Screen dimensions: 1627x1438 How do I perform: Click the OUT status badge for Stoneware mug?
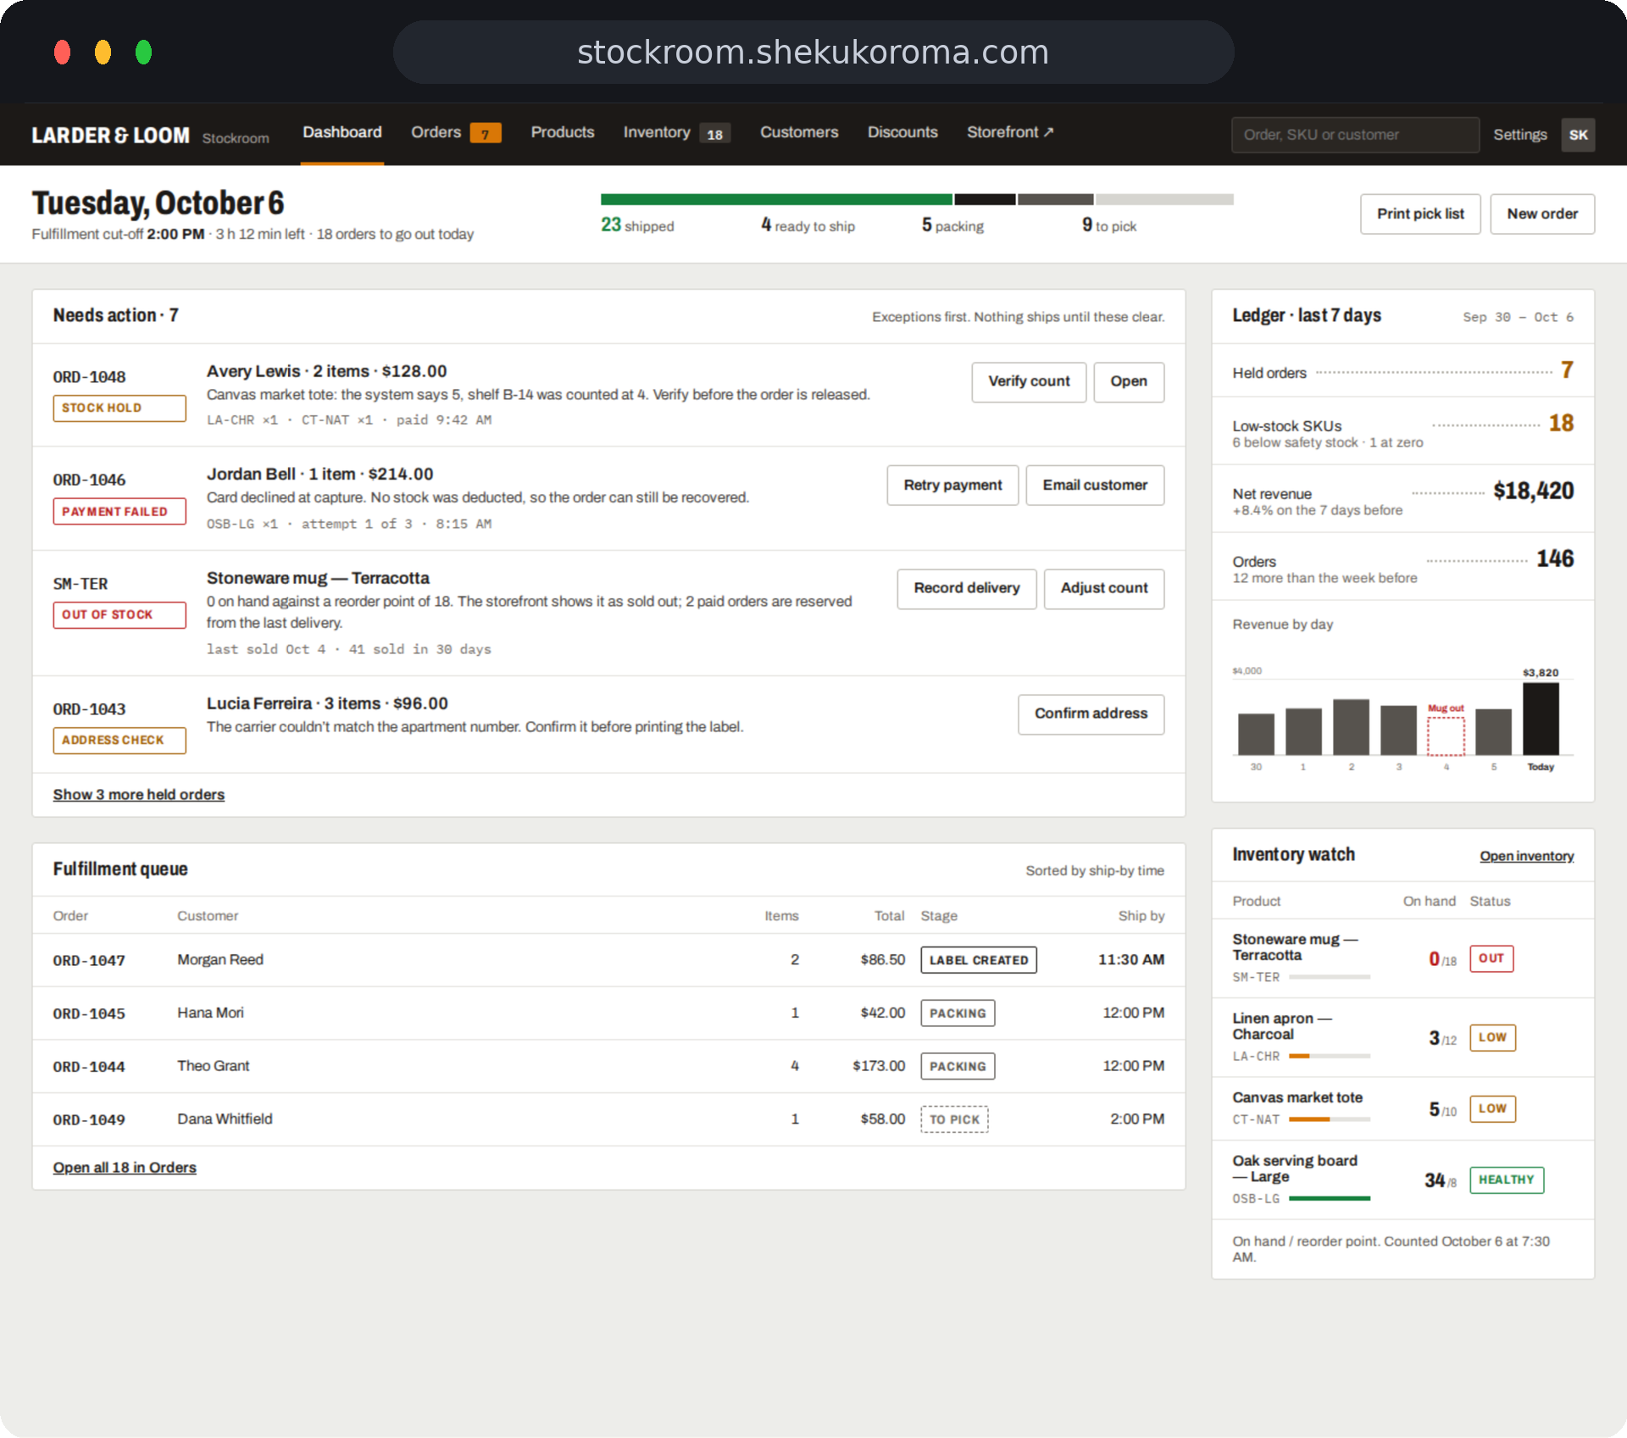pyautogui.click(x=1491, y=958)
